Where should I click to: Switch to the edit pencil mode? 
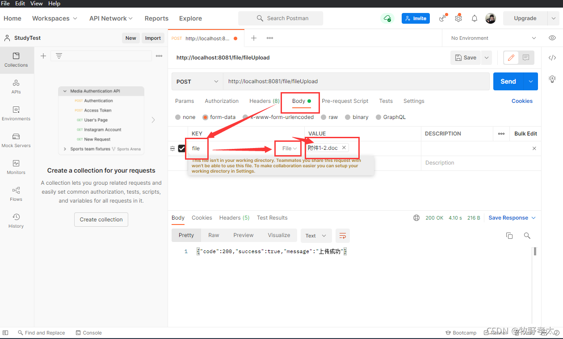click(x=511, y=58)
